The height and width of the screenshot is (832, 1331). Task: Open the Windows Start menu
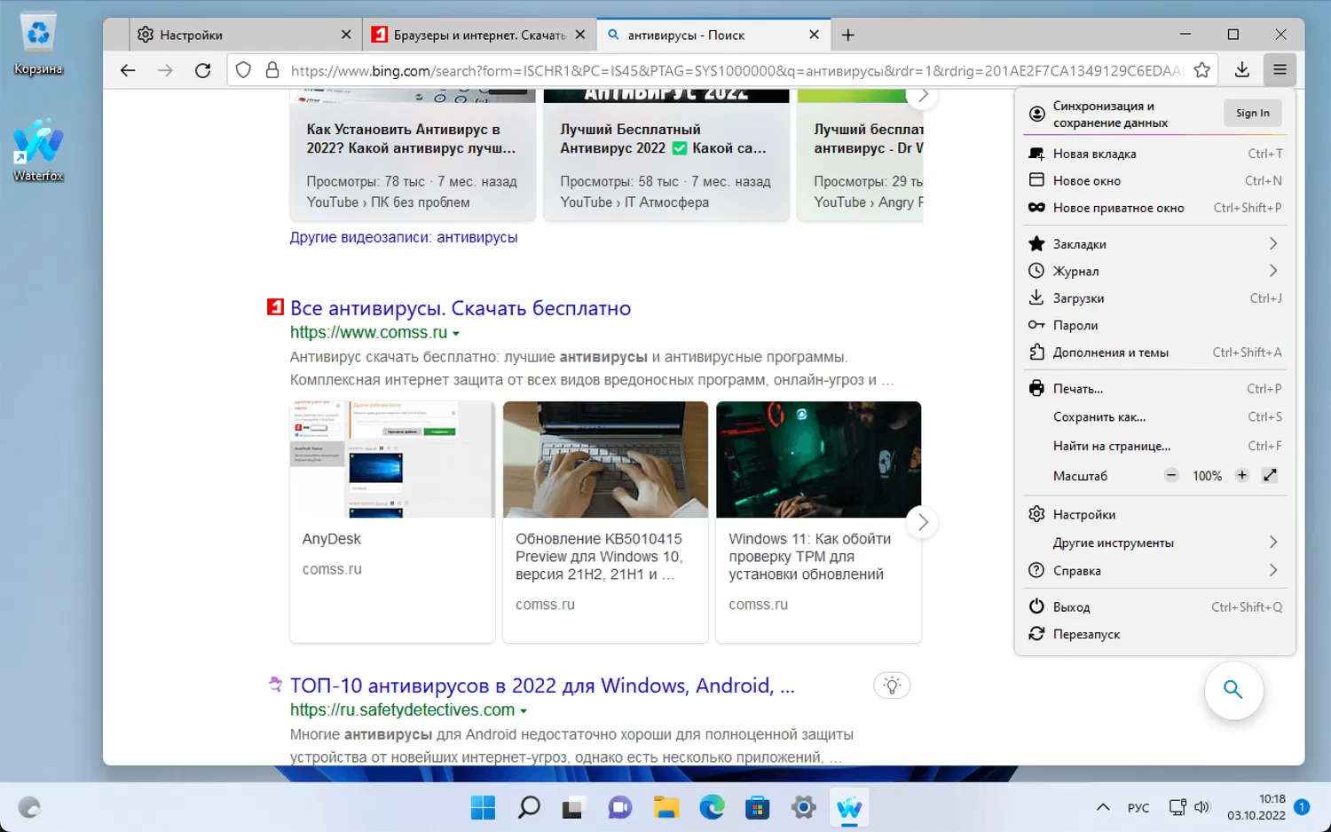tap(484, 808)
